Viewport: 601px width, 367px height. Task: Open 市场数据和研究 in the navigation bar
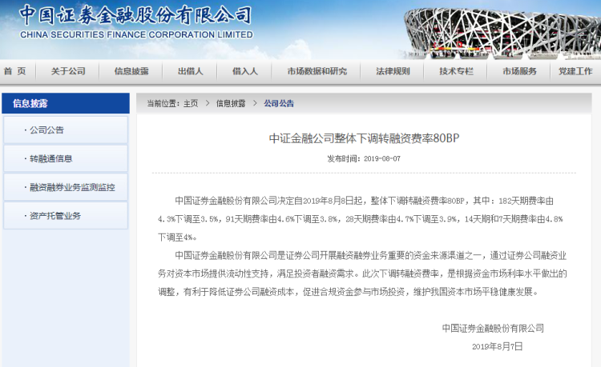[x=317, y=71]
